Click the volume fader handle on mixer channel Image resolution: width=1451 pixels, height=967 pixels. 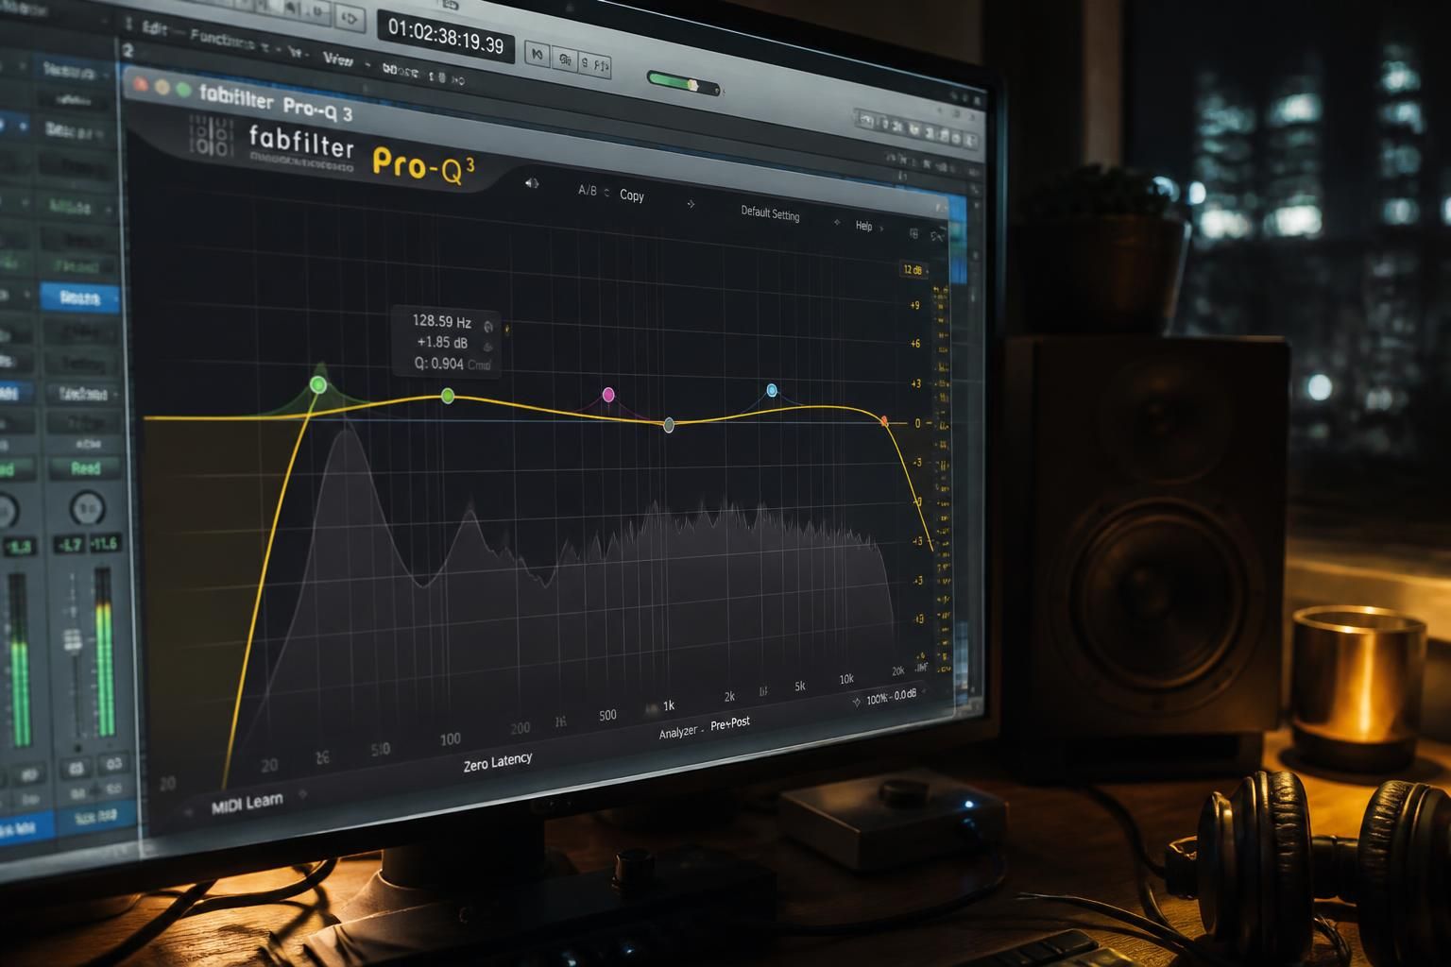coord(73,641)
